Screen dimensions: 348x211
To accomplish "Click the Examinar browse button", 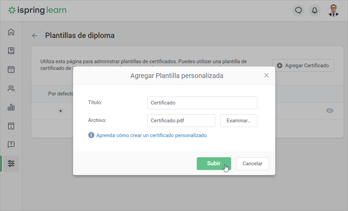I will point(239,121).
